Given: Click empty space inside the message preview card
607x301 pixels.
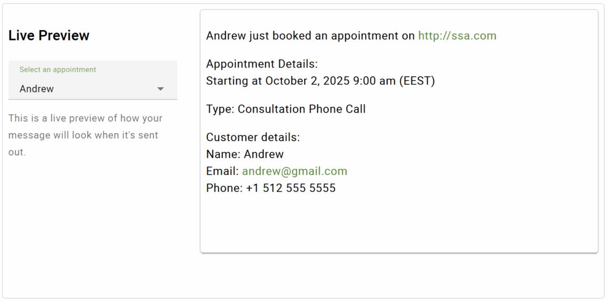Looking at the screenshot, I should [x=398, y=225].
